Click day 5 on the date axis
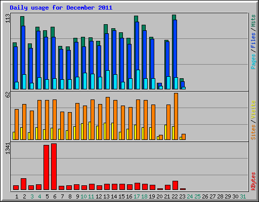The height and width of the screenshot is (202, 259). [47, 196]
